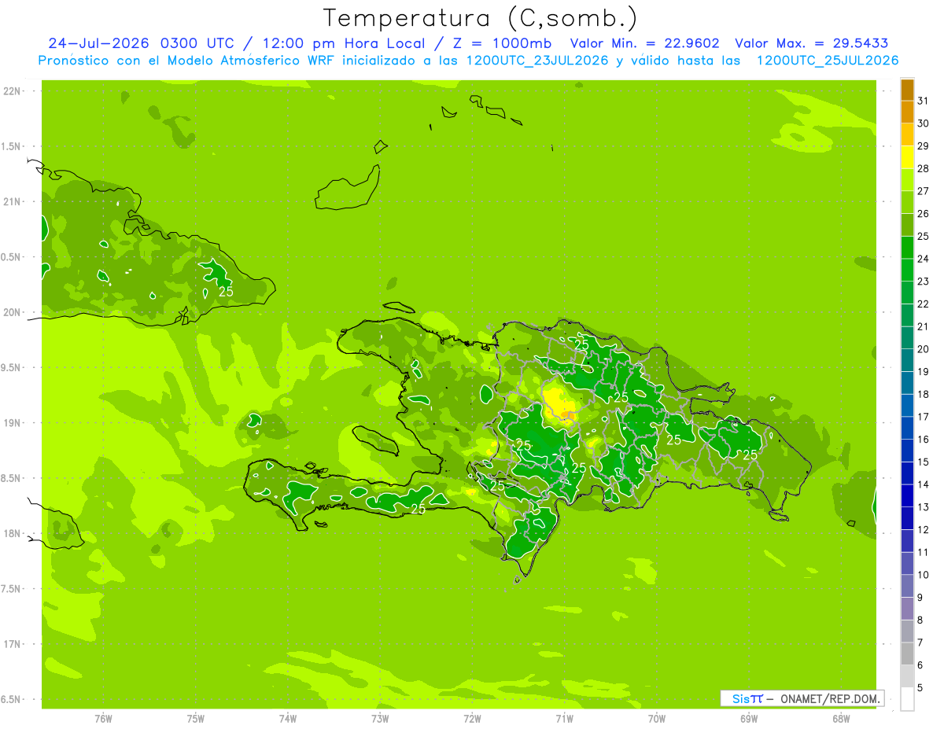Click the '25' contour label over eastern Cuba
Screen dimensions: 944x729
tap(227, 292)
